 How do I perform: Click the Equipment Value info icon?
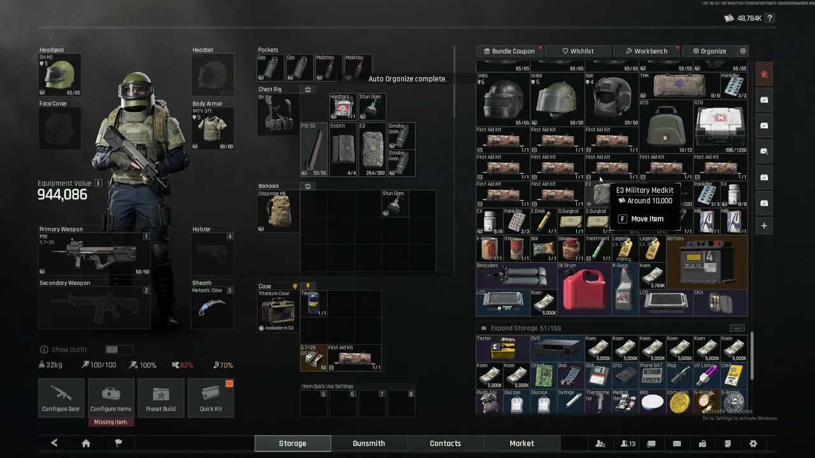(98, 183)
